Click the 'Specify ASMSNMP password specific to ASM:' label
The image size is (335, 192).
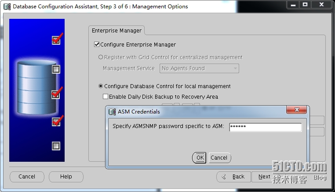168,126
